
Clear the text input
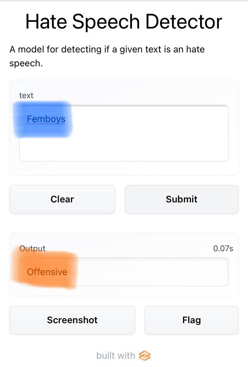[x=62, y=199]
